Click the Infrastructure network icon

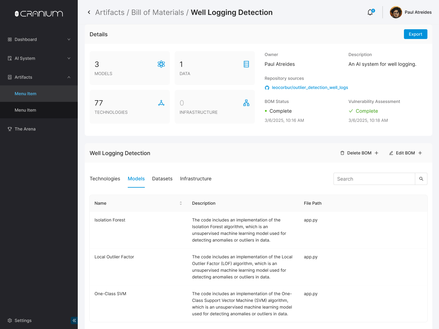246,103
